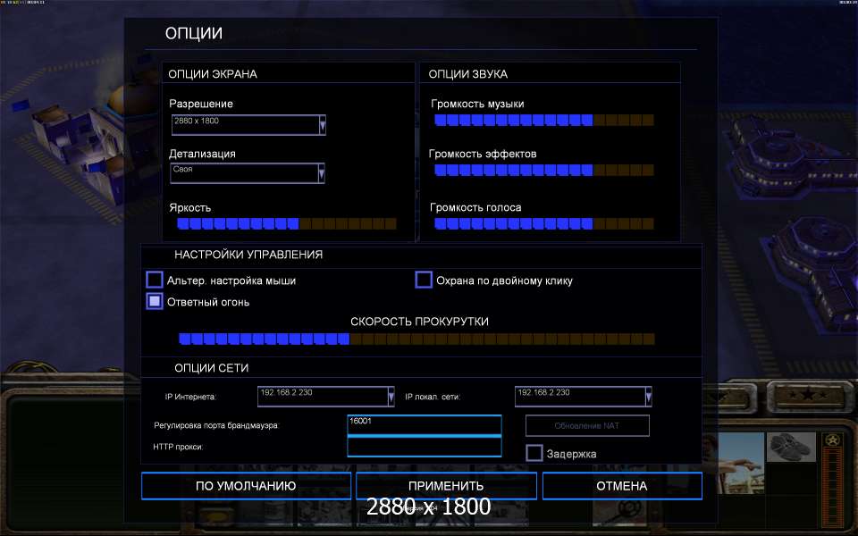This screenshot has height=536, width=858.
Task: Set the Громкость голоса slider
Action: [544, 223]
